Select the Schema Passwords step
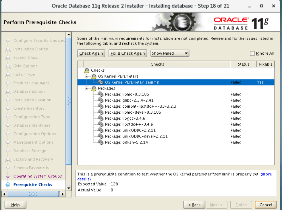The height and width of the screenshot is (210, 282). tap(31, 168)
